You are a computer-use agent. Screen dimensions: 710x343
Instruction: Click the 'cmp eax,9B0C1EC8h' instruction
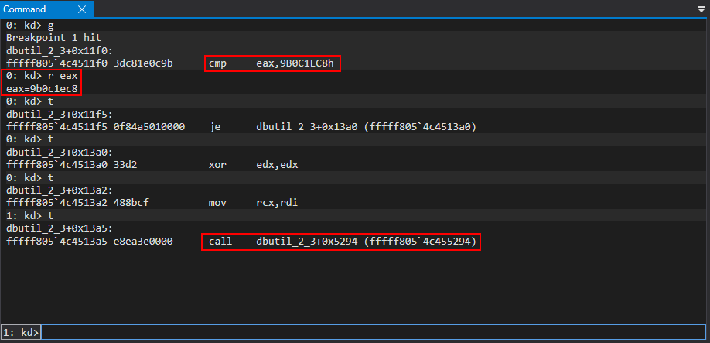coord(274,63)
